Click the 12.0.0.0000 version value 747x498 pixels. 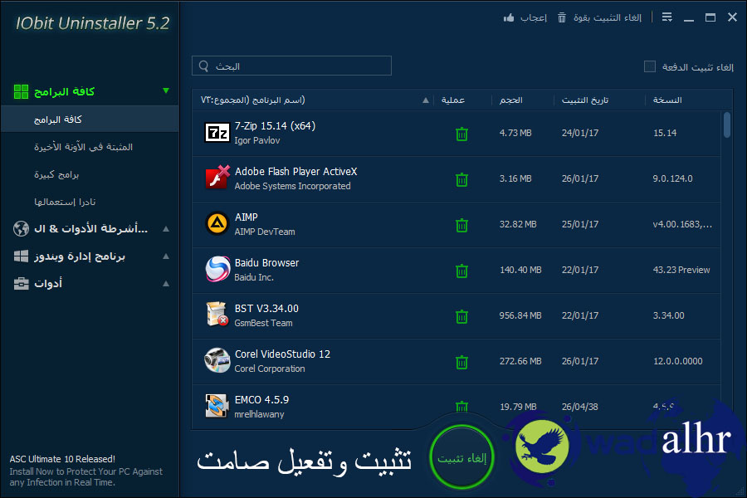pyautogui.click(x=677, y=361)
